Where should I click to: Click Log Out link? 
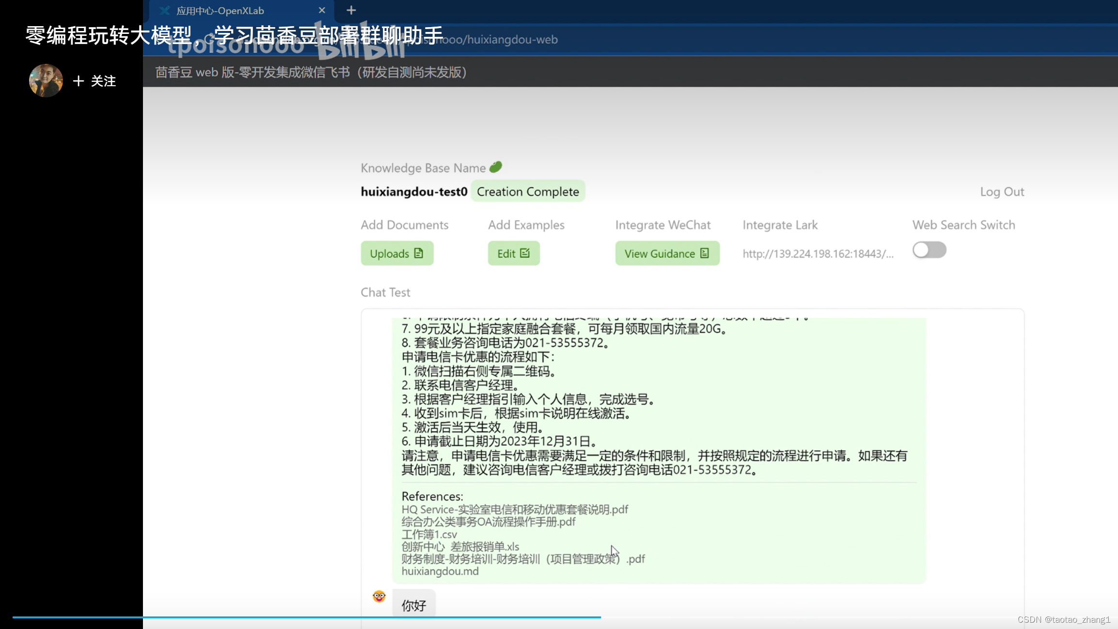[1002, 192]
